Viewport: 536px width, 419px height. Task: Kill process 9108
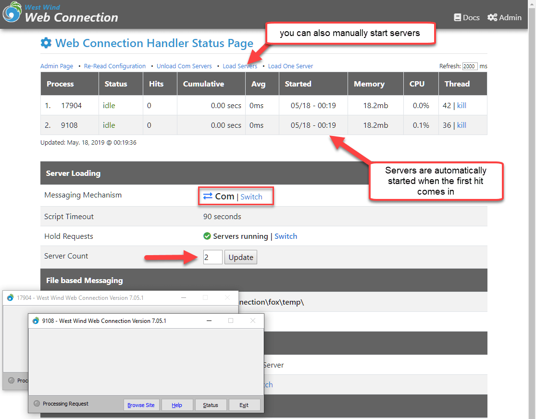tap(461, 125)
